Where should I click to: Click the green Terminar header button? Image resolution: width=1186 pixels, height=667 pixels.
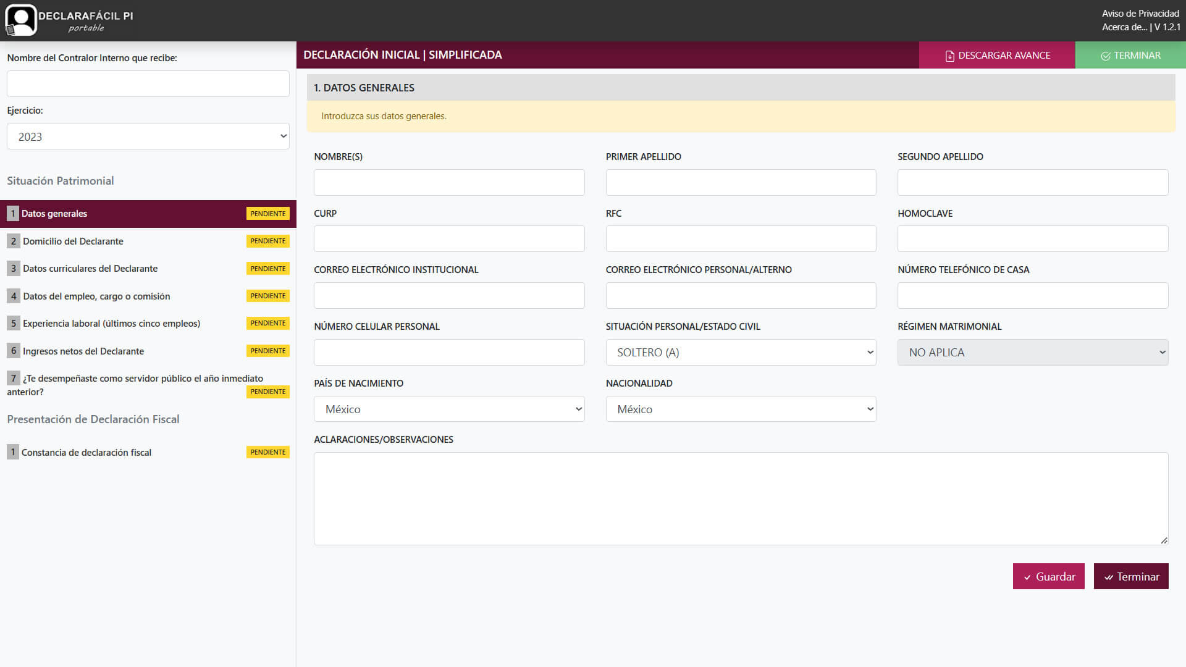(x=1130, y=55)
